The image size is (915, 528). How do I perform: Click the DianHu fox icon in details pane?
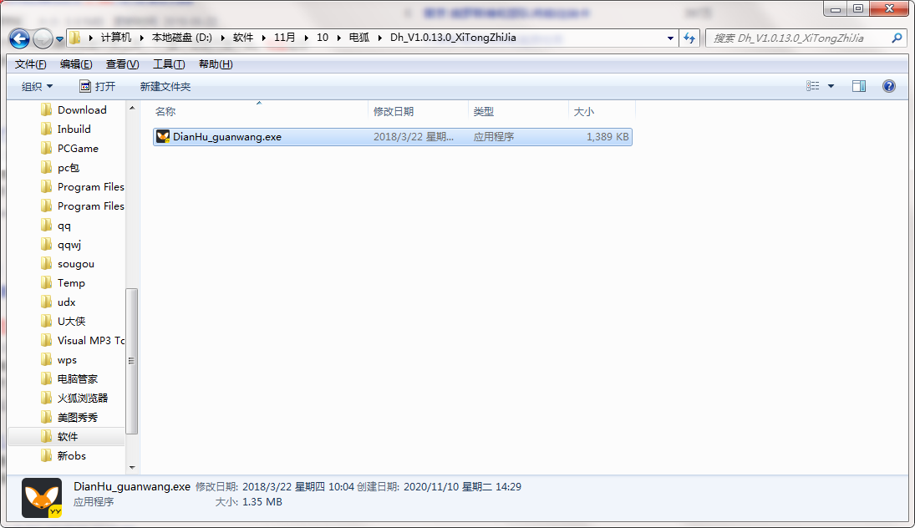coord(42,498)
